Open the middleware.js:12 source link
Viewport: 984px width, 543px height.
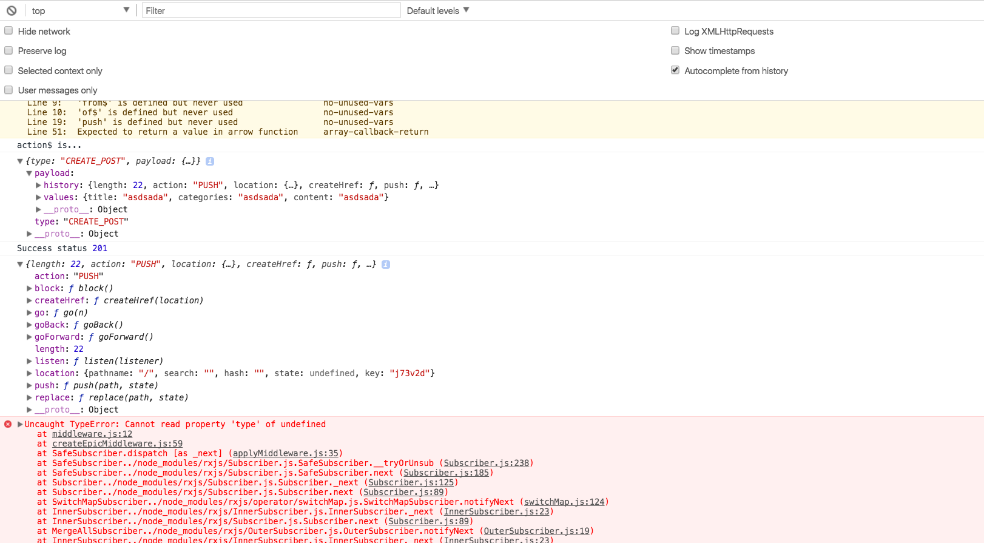point(92,434)
